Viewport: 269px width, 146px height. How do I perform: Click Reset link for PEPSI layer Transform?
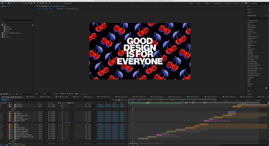click(x=63, y=140)
